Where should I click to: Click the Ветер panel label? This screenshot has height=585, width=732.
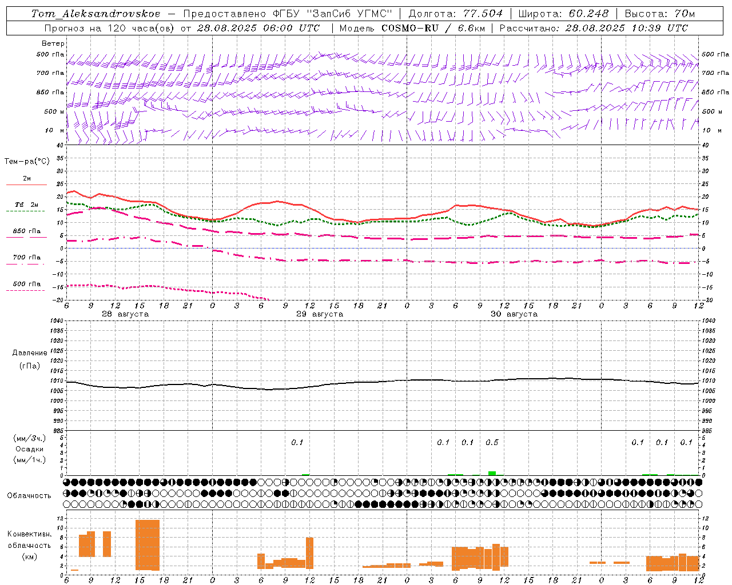point(53,43)
